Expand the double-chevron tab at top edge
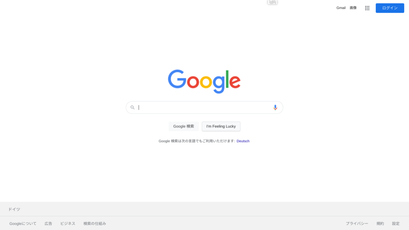Image resolution: width=409 pixels, height=230 pixels. (x=272, y=2)
